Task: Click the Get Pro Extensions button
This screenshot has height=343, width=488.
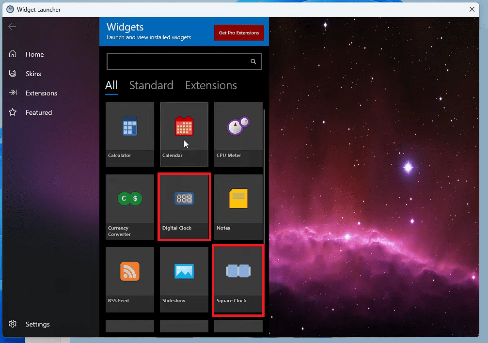Action: point(239,32)
